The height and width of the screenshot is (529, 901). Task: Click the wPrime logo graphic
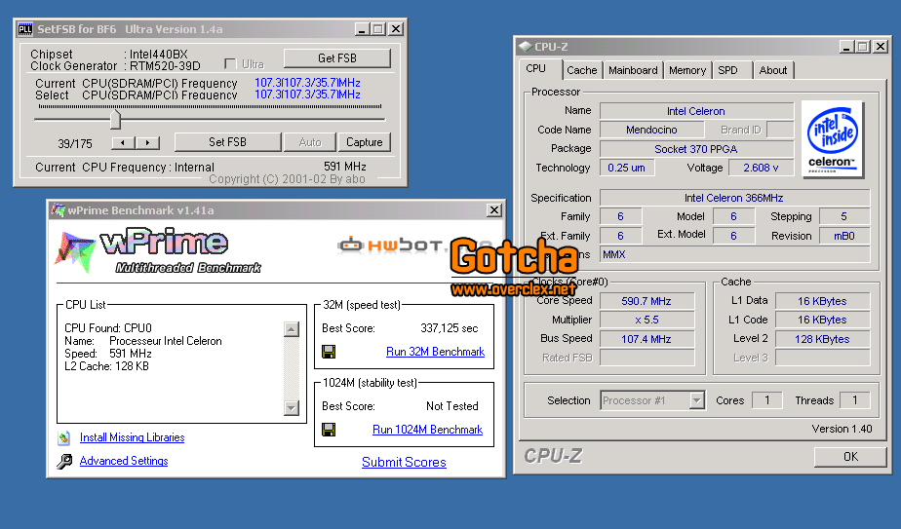pyautogui.click(x=158, y=251)
